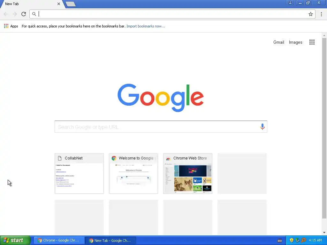The image size is (327, 245).
Task: Click the Google logo
Action: (161, 98)
